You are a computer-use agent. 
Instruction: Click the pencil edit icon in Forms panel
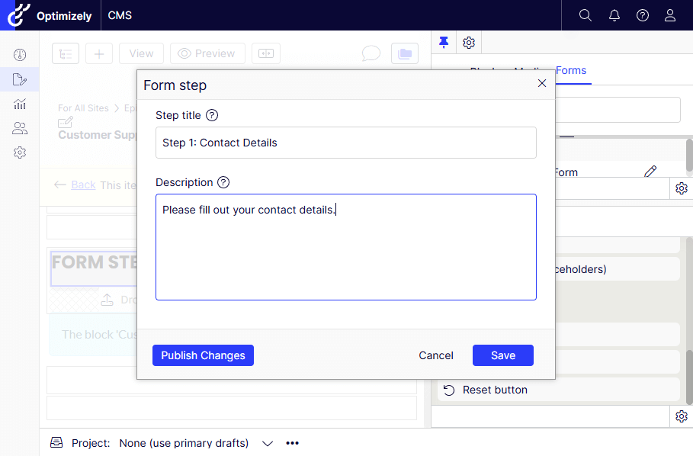click(650, 172)
